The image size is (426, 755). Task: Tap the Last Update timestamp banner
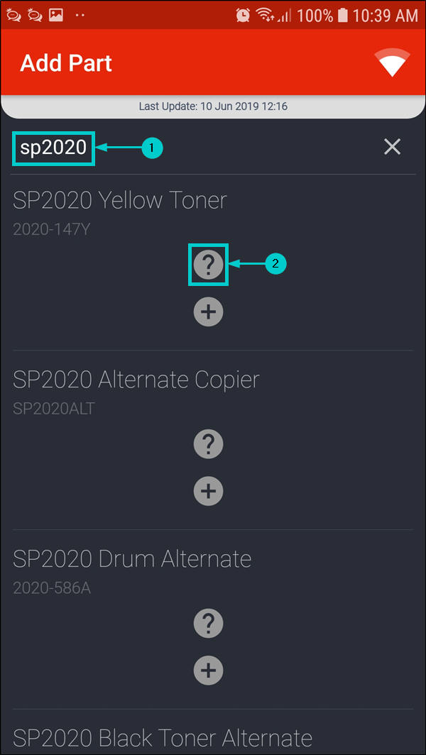[213, 107]
